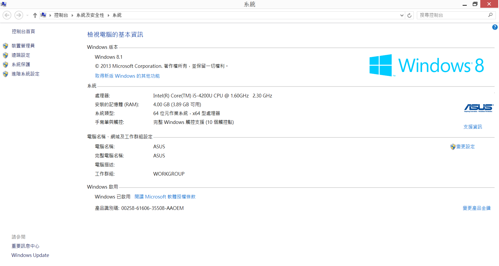The height and width of the screenshot is (266, 499).
Task: Click the search magnifier icon
Action: [x=490, y=15]
